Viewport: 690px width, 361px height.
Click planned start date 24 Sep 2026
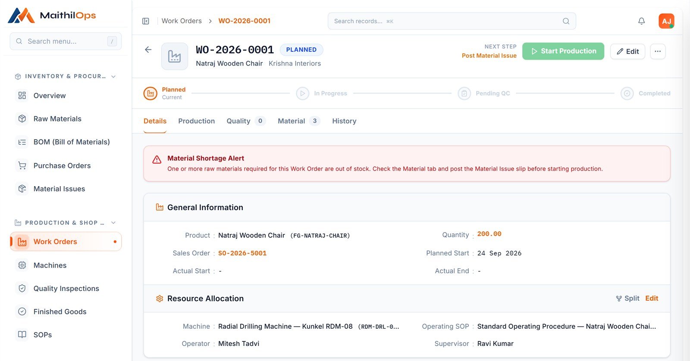pos(499,253)
